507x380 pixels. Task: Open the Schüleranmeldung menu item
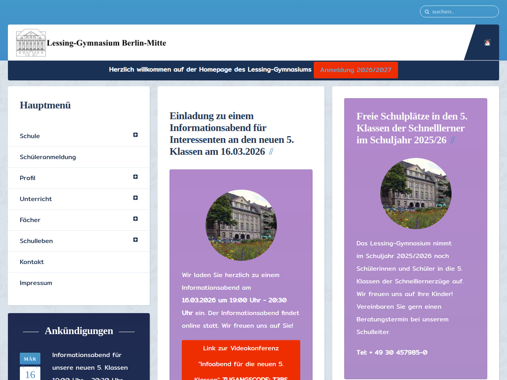point(48,157)
